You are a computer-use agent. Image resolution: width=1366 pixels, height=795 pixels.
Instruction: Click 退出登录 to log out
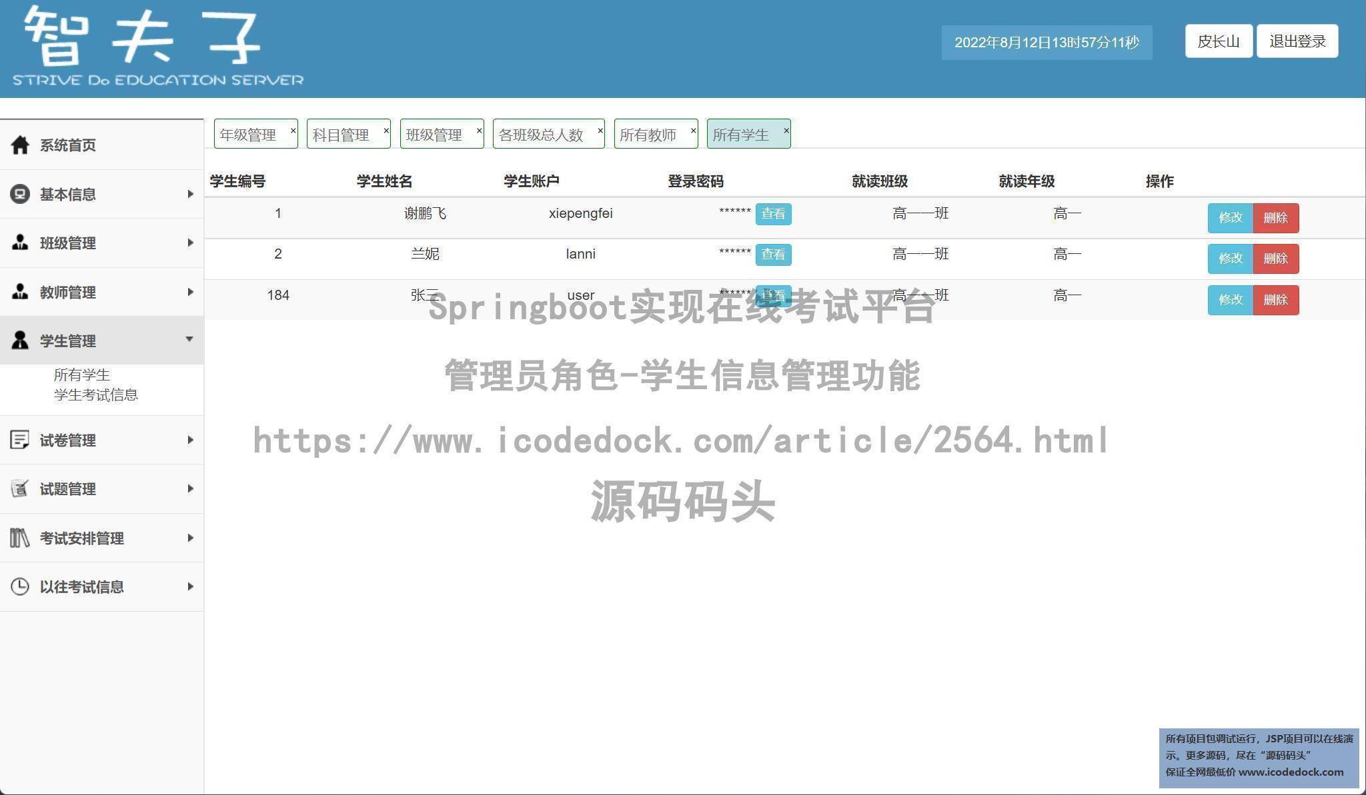pyautogui.click(x=1297, y=41)
